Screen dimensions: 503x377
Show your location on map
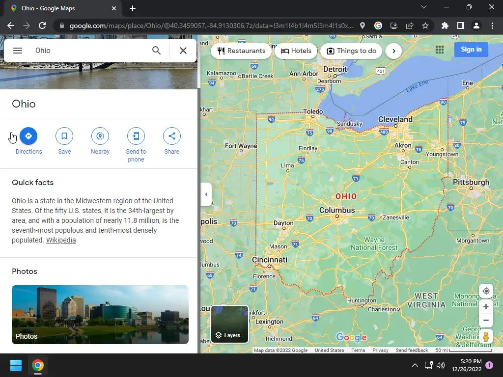coord(486,291)
